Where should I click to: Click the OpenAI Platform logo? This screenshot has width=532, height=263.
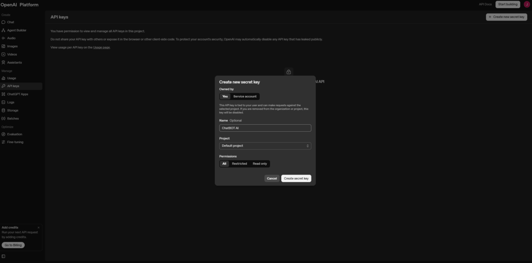click(19, 4)
